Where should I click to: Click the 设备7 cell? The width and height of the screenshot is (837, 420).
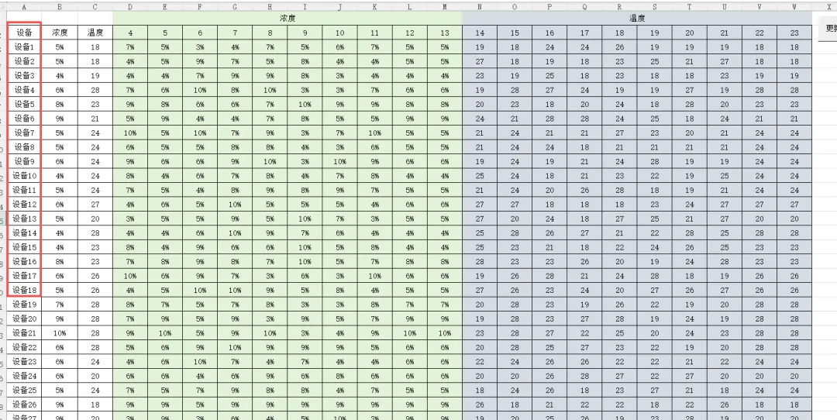pos(24,133)
